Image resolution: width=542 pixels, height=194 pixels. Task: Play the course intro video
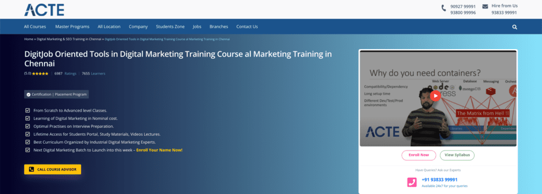coord(436,96)
